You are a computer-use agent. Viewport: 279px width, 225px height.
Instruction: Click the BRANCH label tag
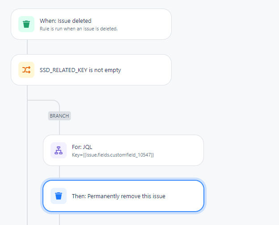tap(59, 116)
